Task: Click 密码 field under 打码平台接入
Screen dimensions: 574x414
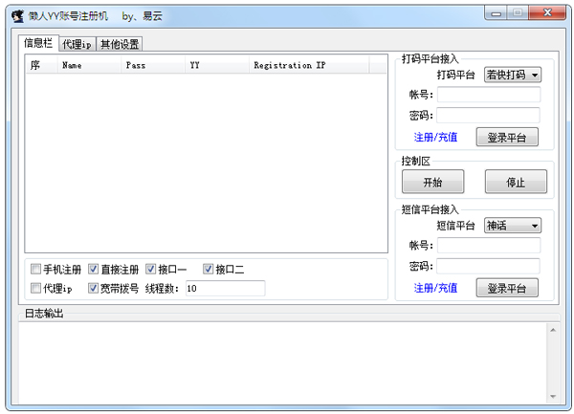Action: tap(489, 115)
